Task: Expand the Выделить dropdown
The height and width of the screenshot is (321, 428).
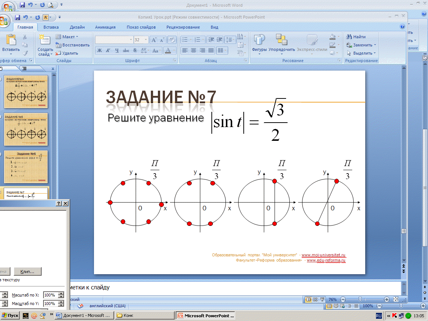Action: (x=374, y=53)
